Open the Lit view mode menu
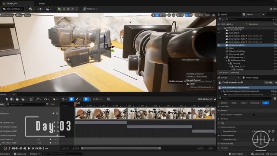The width and height of the screenshot is (277, 156). (19, 15)
